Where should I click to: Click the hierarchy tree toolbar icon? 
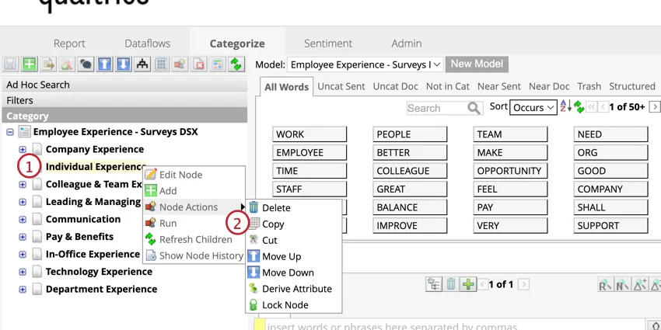[x=142, y=64]
